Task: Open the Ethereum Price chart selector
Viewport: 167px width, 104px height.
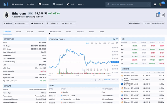Action: pos(57,39)
